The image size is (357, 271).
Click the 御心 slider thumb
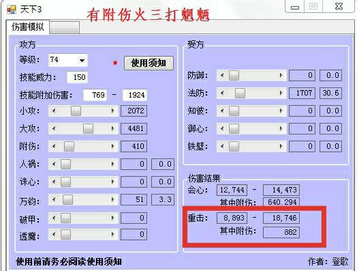click(234, 128)
